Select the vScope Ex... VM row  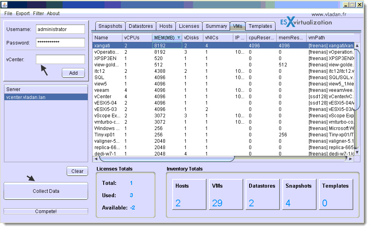click(x=223, y=116)
